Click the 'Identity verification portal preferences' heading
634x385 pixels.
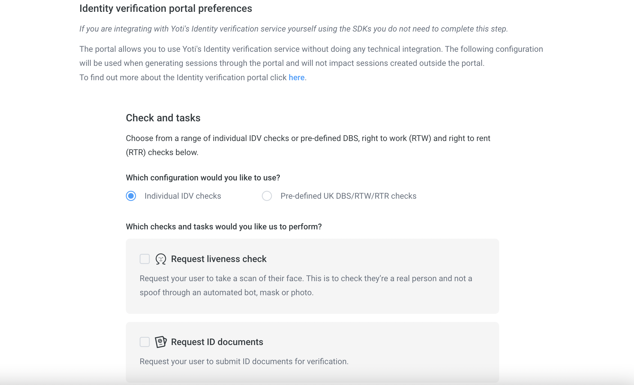pos(166,8)
